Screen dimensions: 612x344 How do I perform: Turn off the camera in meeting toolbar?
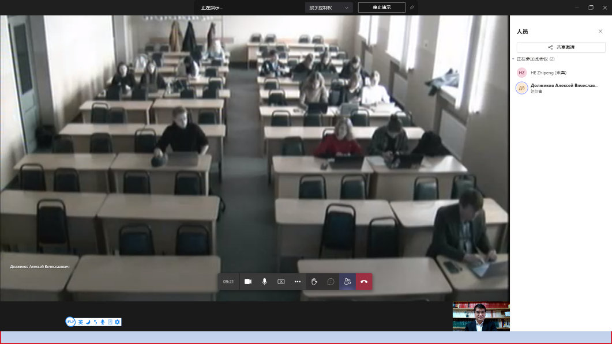pyautogui.click(x=248, y=282)
